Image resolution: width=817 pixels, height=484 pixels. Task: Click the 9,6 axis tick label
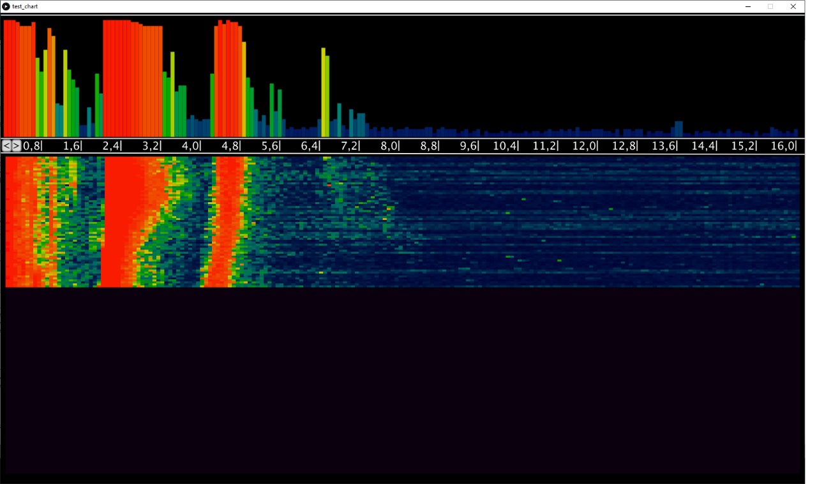pyautogui.click(x=468, y=146)
